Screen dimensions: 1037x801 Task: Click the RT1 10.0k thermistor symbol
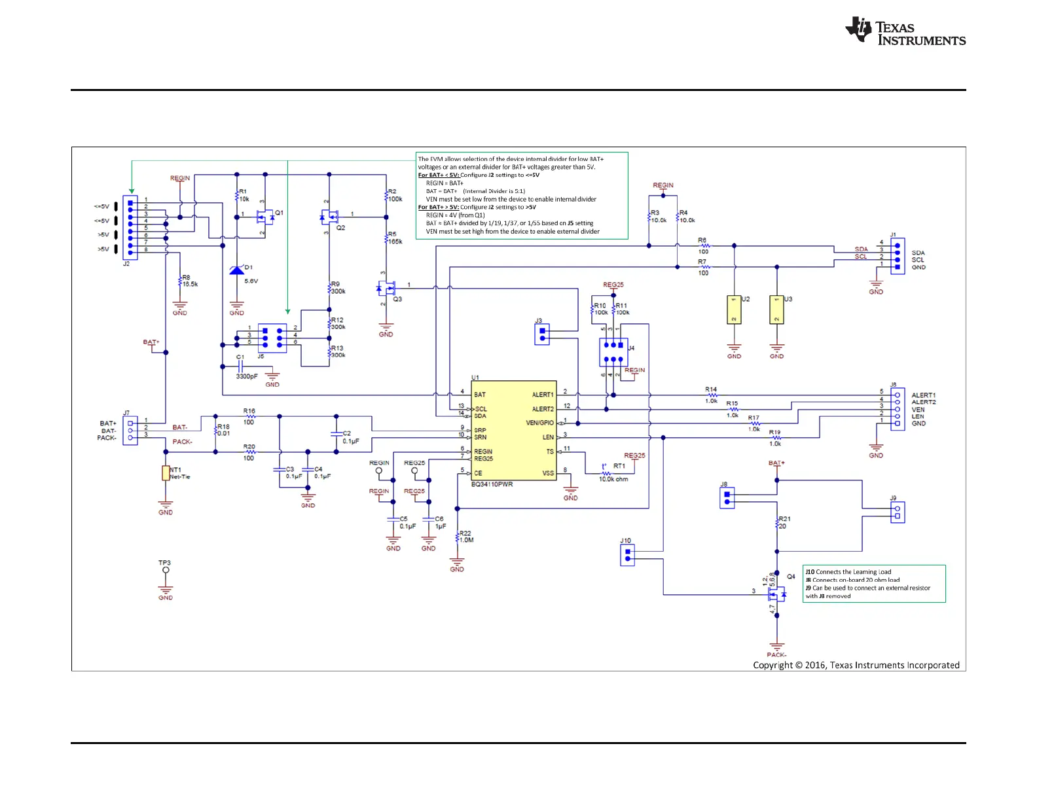[606, 473]
